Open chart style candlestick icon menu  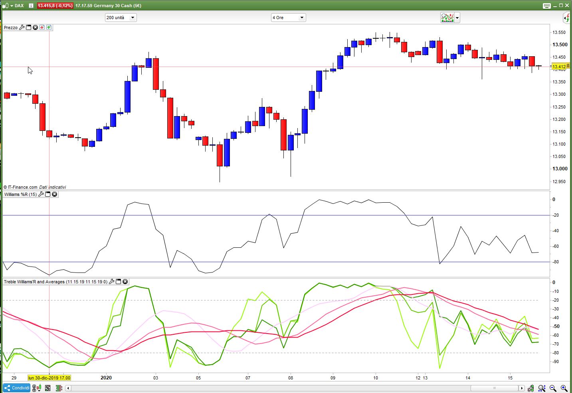6,6
